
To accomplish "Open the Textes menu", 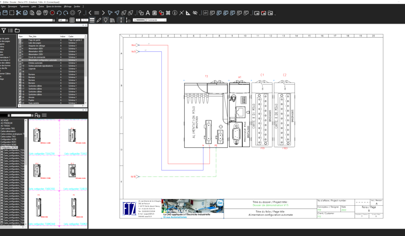I will (x=42, y=6).
